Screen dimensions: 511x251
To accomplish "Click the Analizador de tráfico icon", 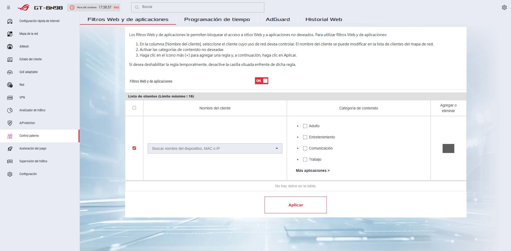I will pyautogui.click(x=10, y=110).
